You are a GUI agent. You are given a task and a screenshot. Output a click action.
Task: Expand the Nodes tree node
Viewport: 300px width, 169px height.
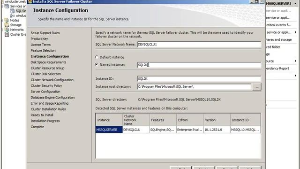[2, 20]
